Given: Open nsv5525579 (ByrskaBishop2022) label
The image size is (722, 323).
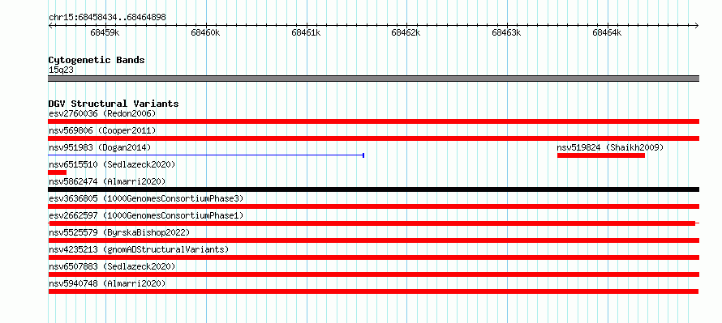Looking at the screenshot, I should coord(119,232).
